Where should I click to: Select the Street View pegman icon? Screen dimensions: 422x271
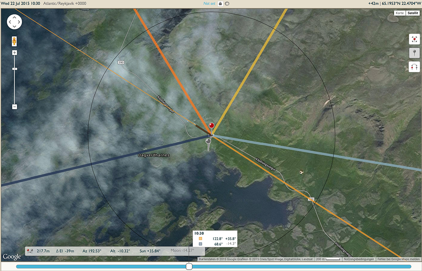point(14,42)
